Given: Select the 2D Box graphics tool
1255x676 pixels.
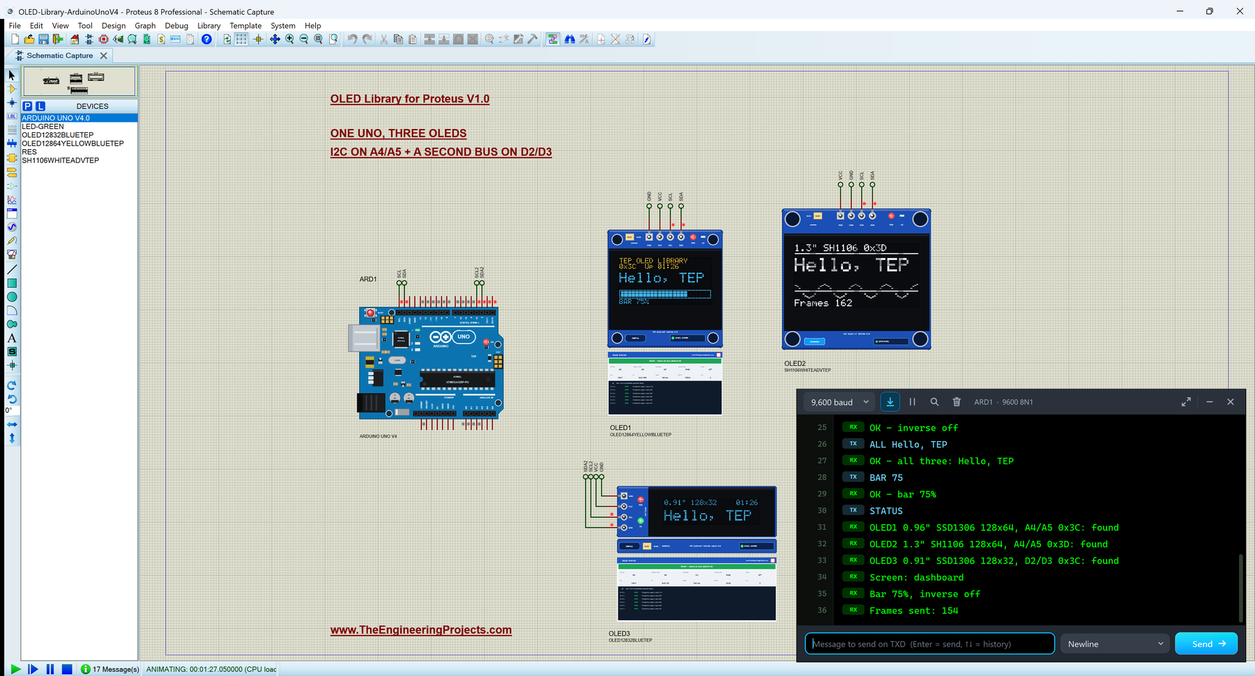Looking at the screenshot, I should 12,283.
